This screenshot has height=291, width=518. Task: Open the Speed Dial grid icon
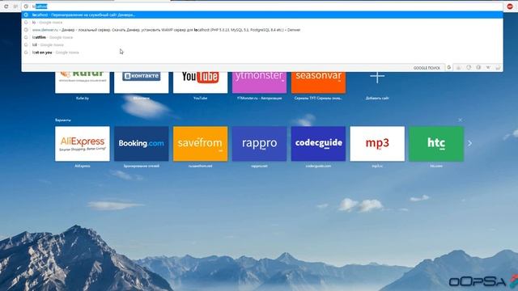(x=15, y=6)
